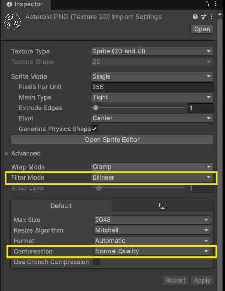Expand the Advanced section triangle
This screenshot has height=291, width=225.
[7, 153]
